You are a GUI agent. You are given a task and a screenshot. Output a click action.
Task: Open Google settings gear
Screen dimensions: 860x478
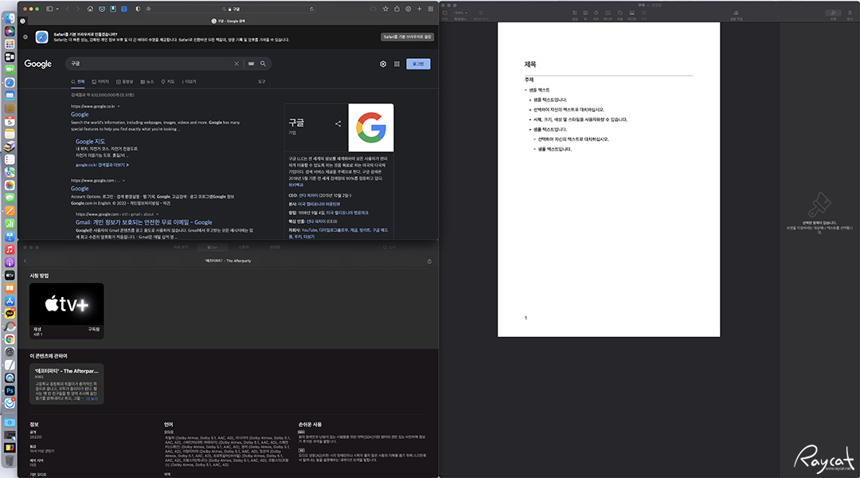click(x=383, y=65)
